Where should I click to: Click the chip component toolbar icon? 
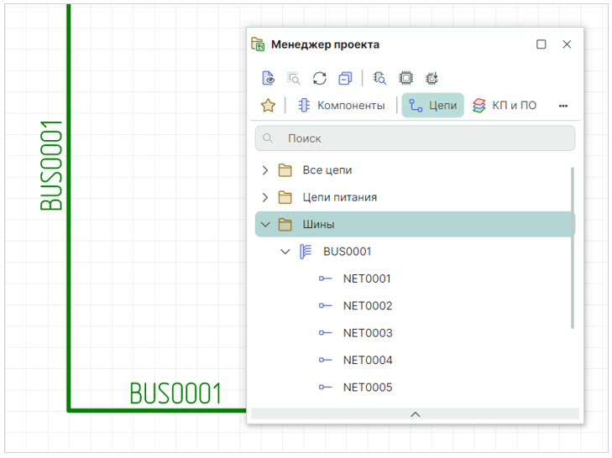click(x=406, y=78)
